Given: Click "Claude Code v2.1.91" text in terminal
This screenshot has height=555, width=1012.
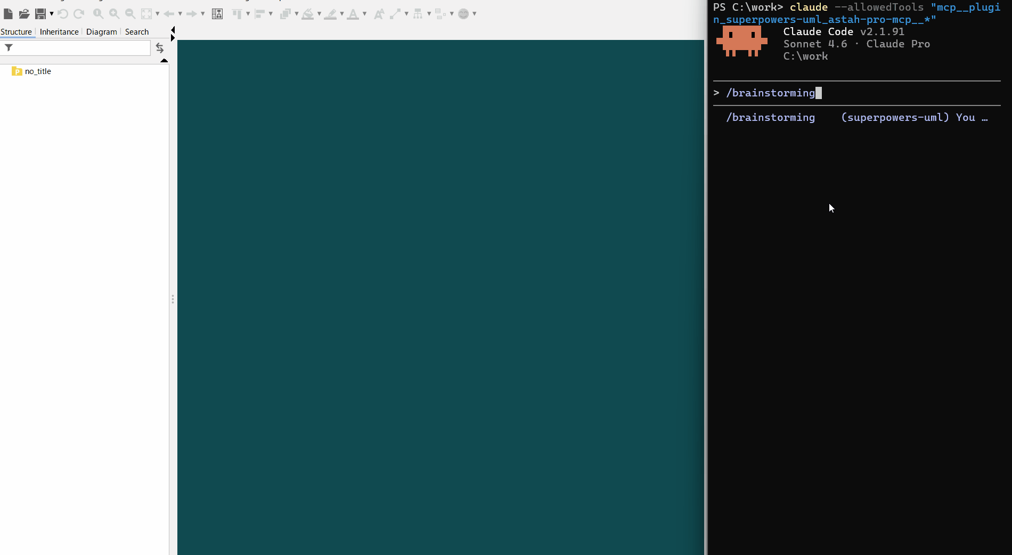Looking at the screenshot, I should (x=844, y=31).
